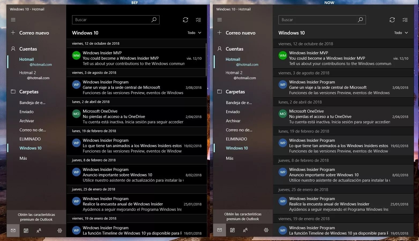This screenshot has width=419, height=241.
Task: Open 'No pierdas el acceso' email in left window
Action: click(136, 116)
